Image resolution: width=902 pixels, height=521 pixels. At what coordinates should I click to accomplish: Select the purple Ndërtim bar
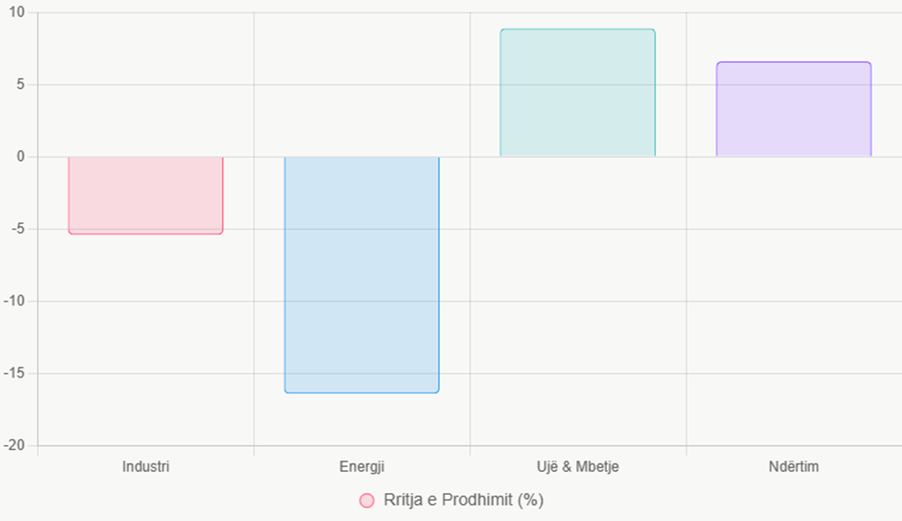pos(794,109)
